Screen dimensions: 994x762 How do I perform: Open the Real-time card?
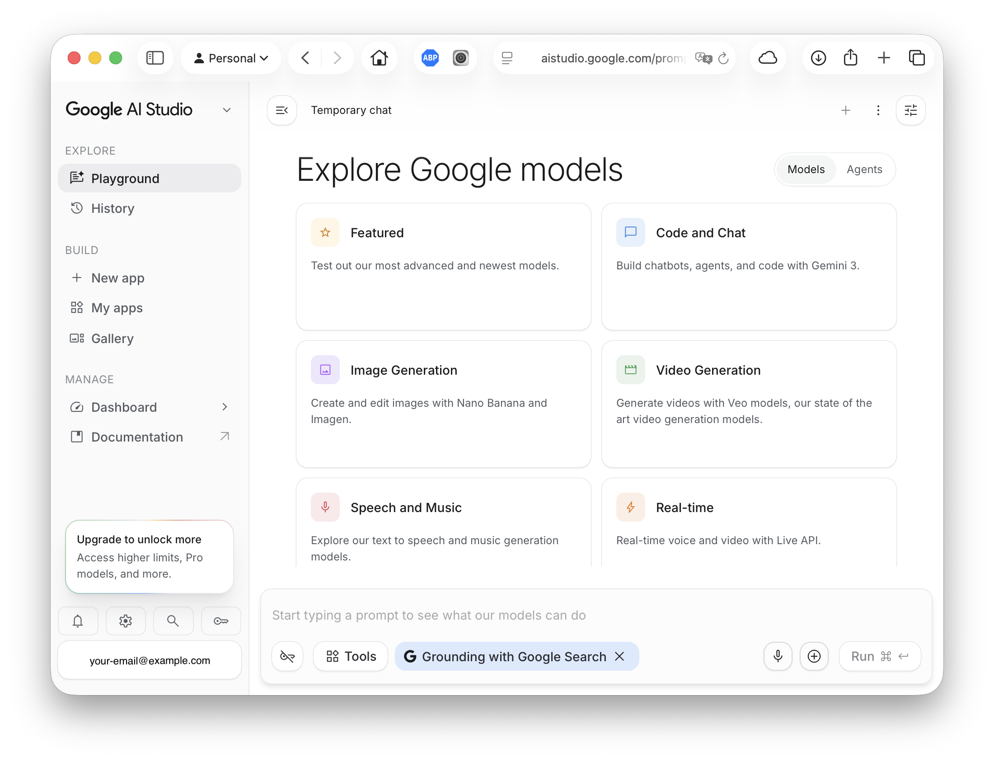[749, 522]
